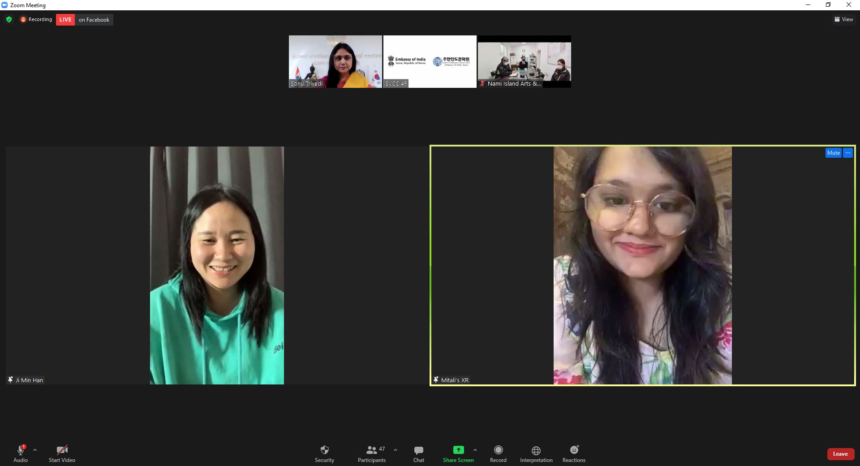Screen dimensions: 860x466
Task: Toggle the Audio microphone
Action: point(21,450)
